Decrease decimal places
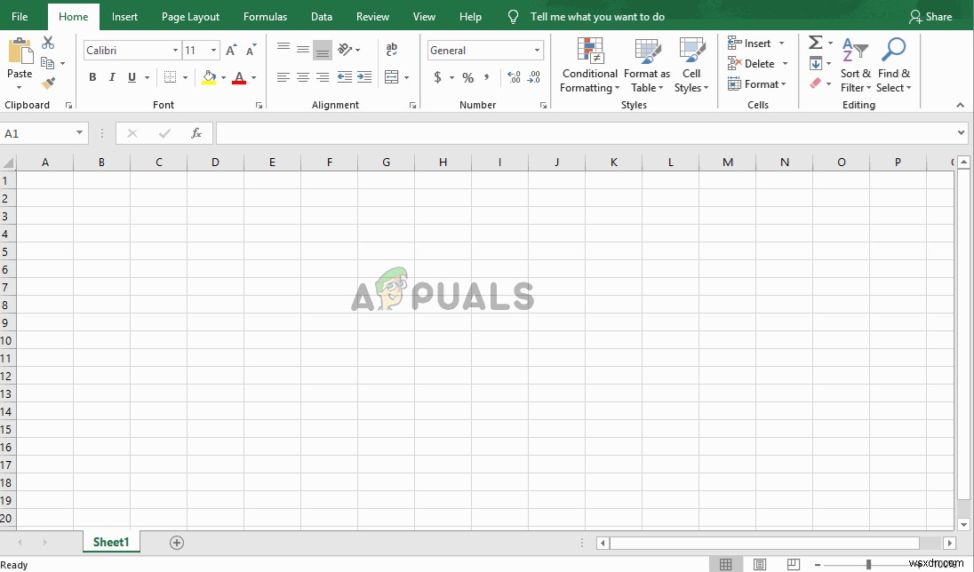Viewport: 974px width, 572px height. click(534, 77)
